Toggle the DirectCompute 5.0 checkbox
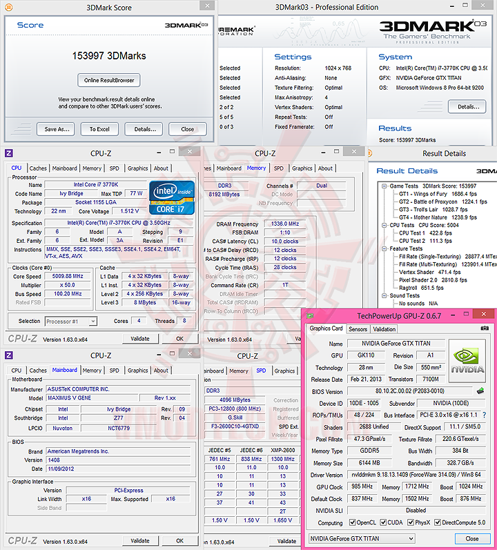497x550 pixels. point(438,522)
